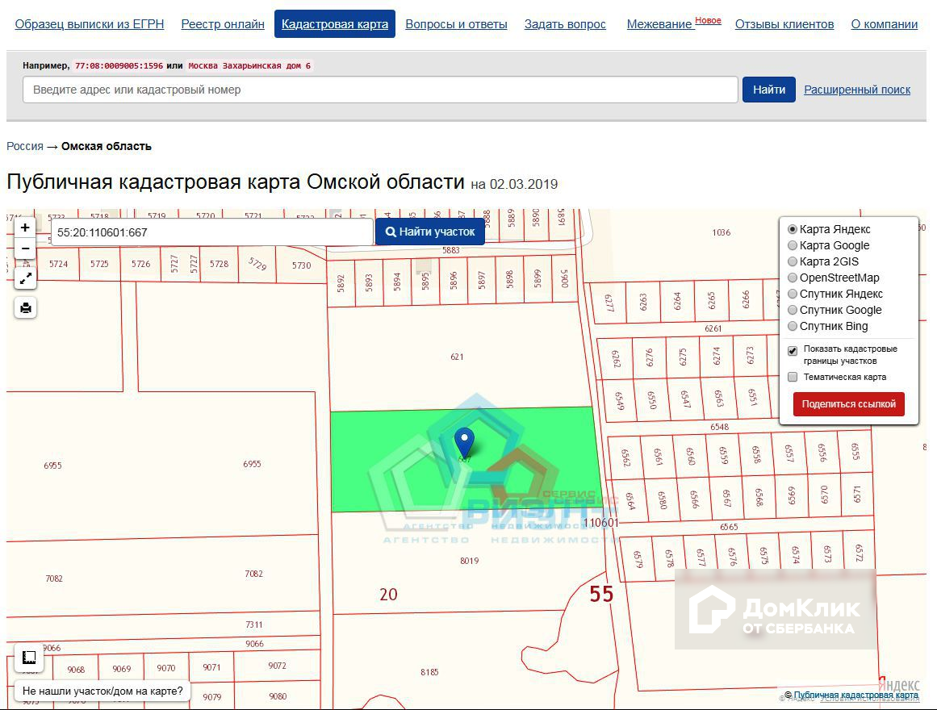Zoom in the cadastral map

[x=25, y=228]
